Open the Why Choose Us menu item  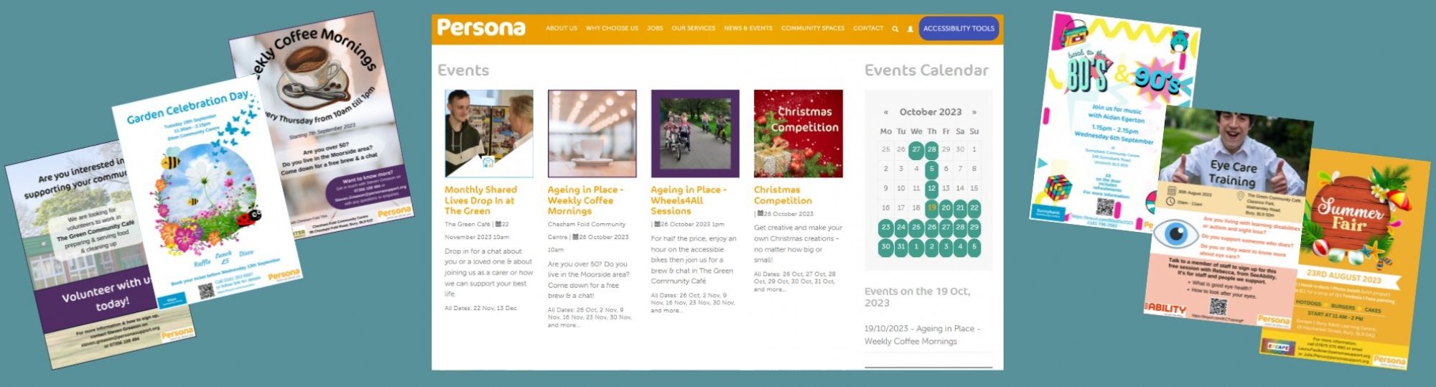coord(612,29)
